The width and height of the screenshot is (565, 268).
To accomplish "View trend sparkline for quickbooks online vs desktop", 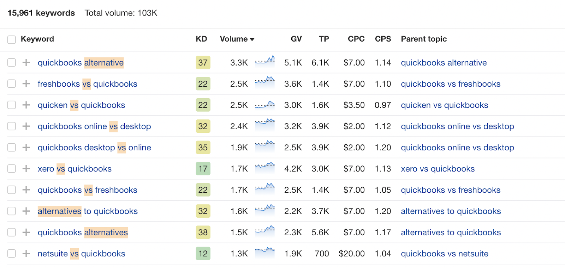I will (264, 124).
